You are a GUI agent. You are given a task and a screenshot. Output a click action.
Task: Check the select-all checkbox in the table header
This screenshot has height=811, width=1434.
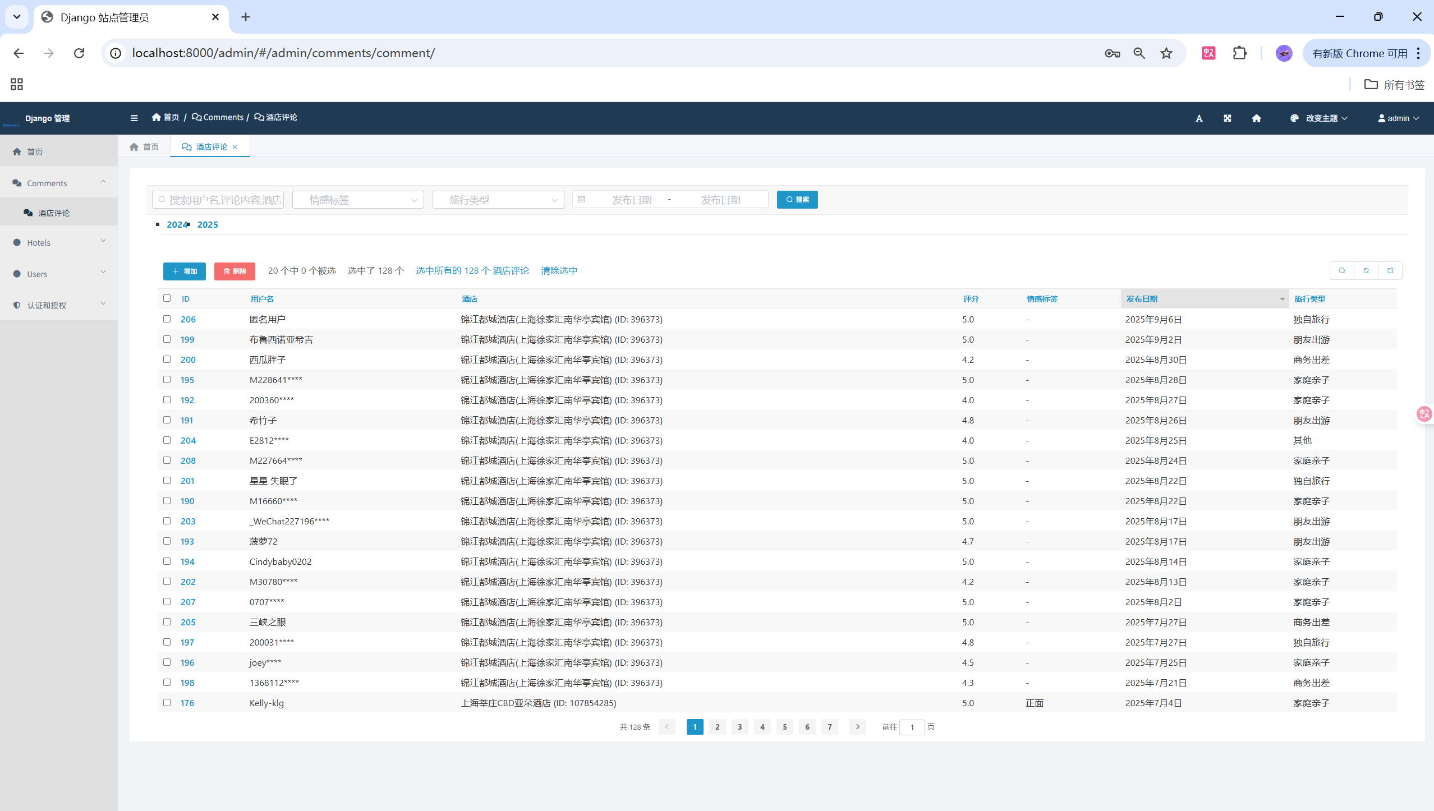(x=167, y=298)
